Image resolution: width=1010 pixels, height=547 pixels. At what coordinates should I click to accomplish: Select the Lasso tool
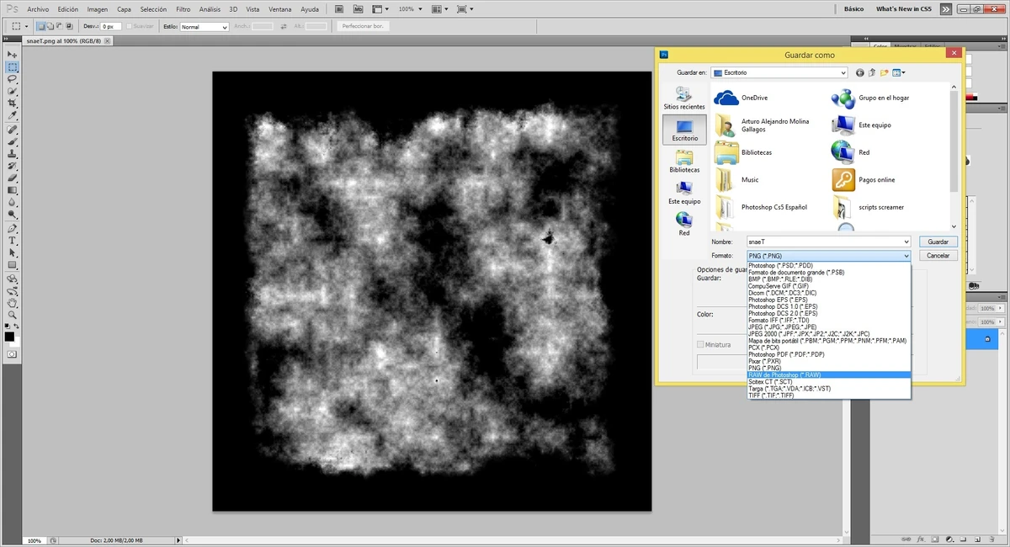[x=13, y=78]
